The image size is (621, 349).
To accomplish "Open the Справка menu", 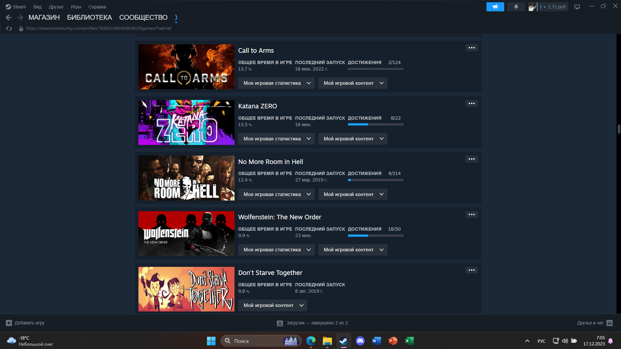I will click(97, 7).
